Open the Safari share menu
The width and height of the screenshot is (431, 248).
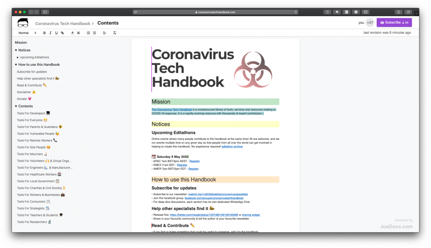[x=398, y=12]
